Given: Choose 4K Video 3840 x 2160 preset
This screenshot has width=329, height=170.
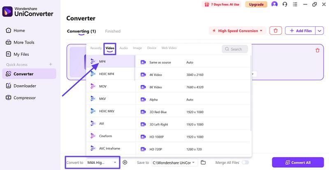Looking at the screenshot, I should (x=193, y=75).
